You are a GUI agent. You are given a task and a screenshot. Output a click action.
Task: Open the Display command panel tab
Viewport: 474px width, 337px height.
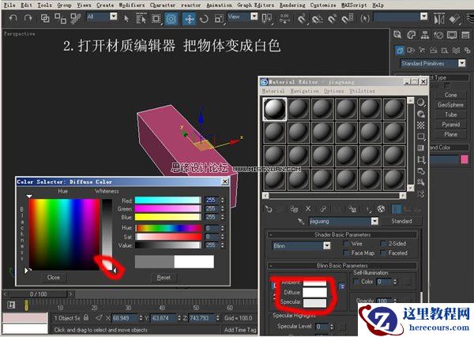(452, 35)
